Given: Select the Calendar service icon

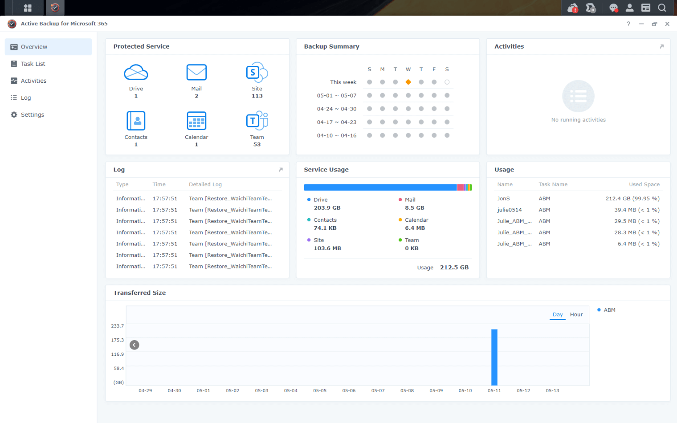Looking at the screenshot, I should (196, 120).
